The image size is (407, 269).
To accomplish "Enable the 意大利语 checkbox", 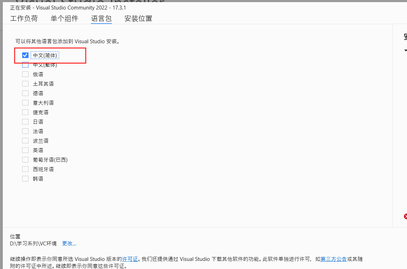I will pos(25,103).
